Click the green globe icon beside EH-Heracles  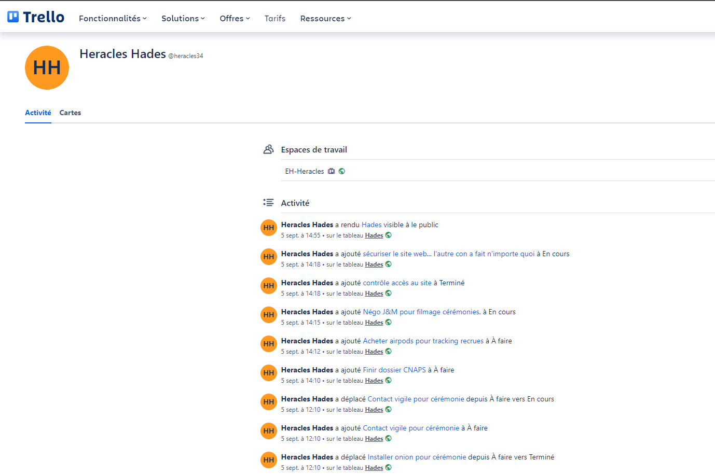coord(341,171)
